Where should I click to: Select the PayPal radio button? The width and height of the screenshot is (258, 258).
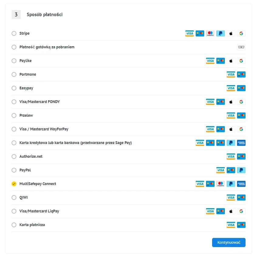14,170
